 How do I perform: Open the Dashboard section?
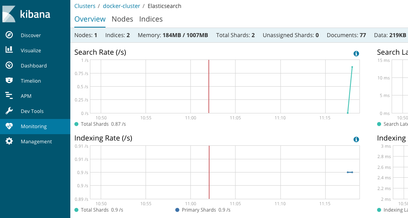coord(35,65)
